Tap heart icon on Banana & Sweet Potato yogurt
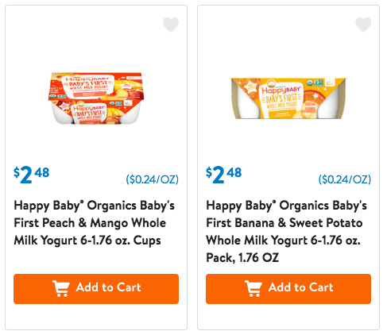This screenshot has width=387, height=335. pyautogui.click(x=363, y=25)
